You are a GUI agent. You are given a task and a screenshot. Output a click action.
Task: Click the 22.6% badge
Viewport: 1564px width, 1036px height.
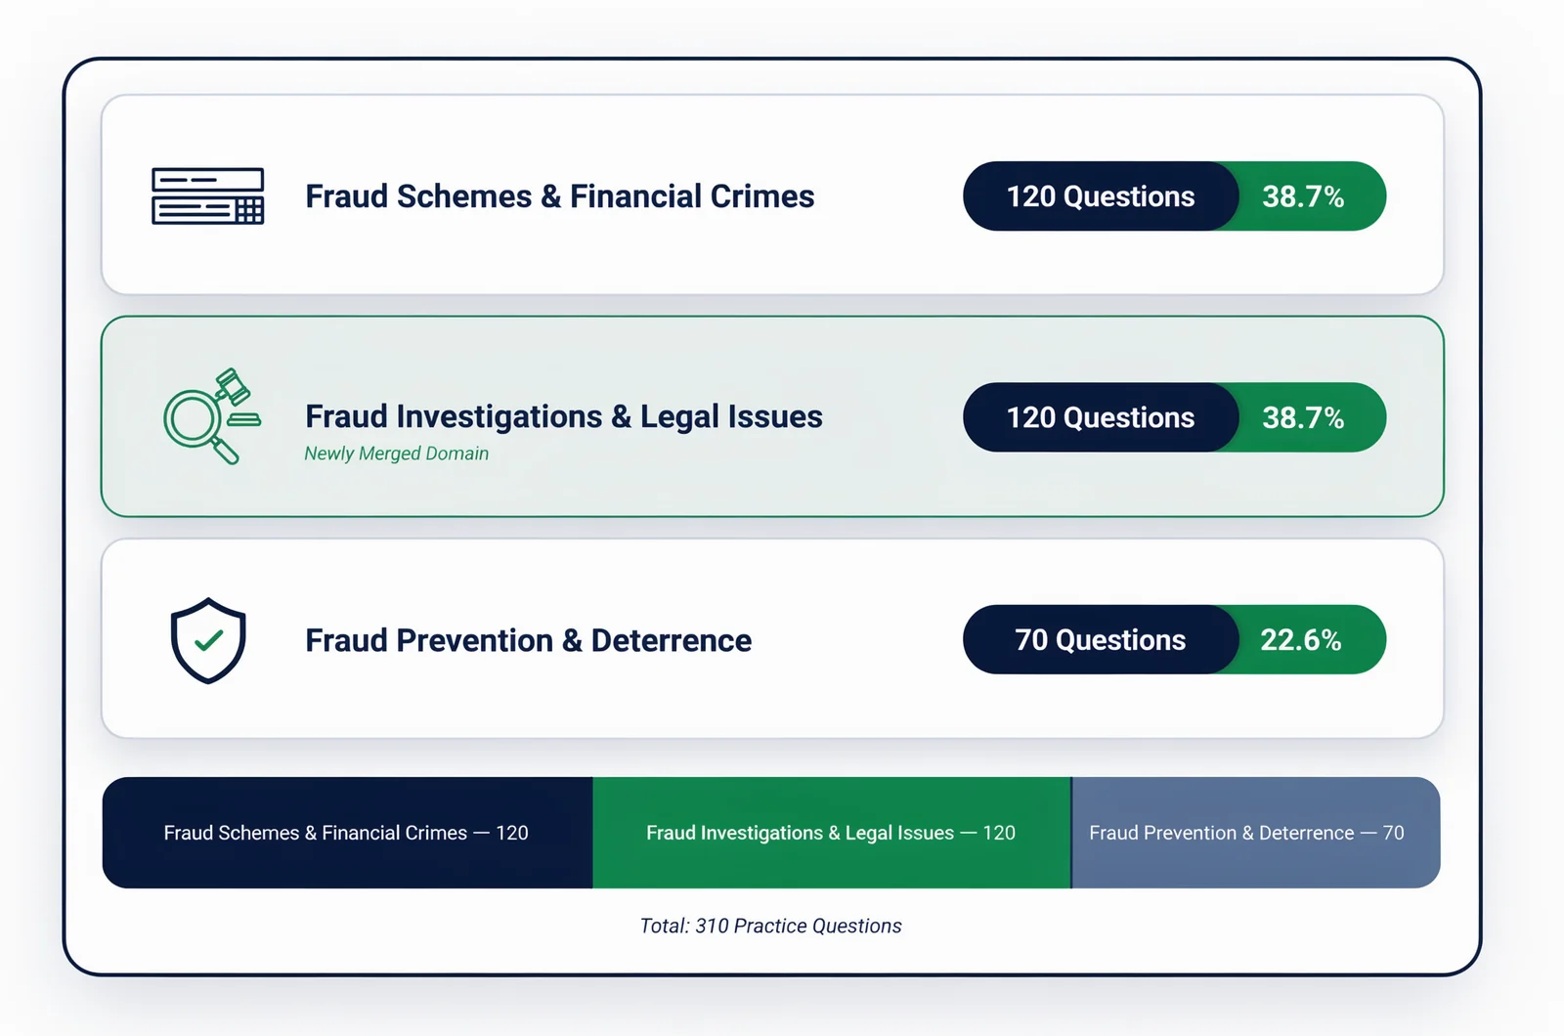(1302, 639)
